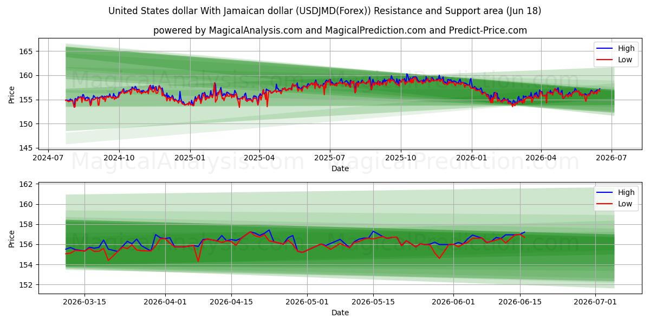Click the 152 price tick on lower chart
This screenshot has width=650, height=325.
27,285
